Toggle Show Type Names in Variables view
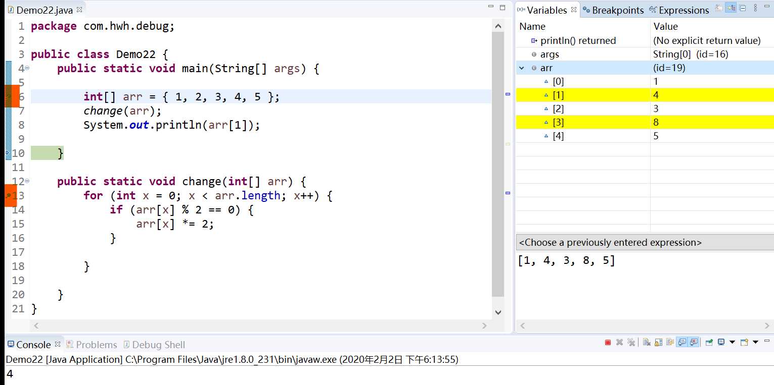Image resolution: width=774 pixels, height=385 pixels. (719, 8)
